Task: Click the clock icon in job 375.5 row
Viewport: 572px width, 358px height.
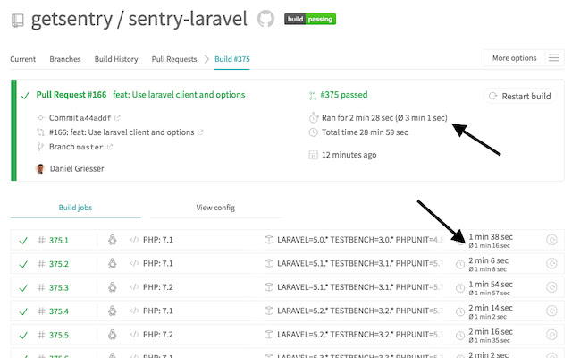Action: (x=460, y=336)
